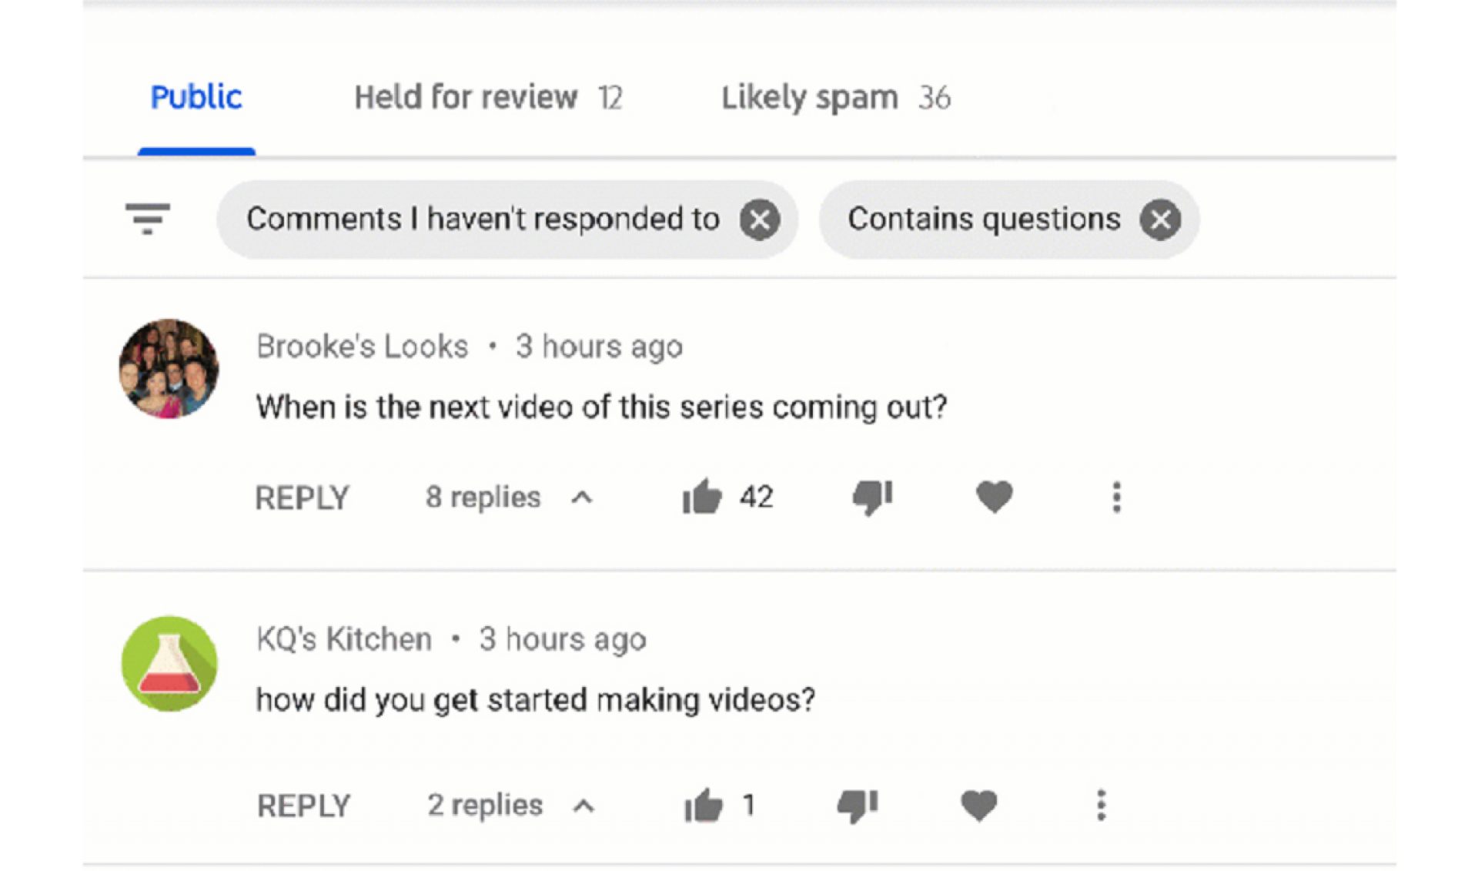Heart KQ's Kitchen comment
The width and height of the screenshot is (1478, 871).
[978, 805]
